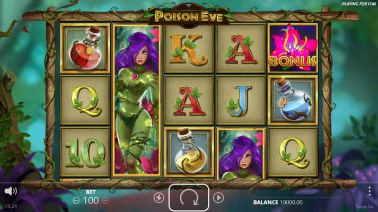The height and width of the screenshot is (212, 378).
Task: Decrease the bet with minus button
Action: tap(76, 200)
